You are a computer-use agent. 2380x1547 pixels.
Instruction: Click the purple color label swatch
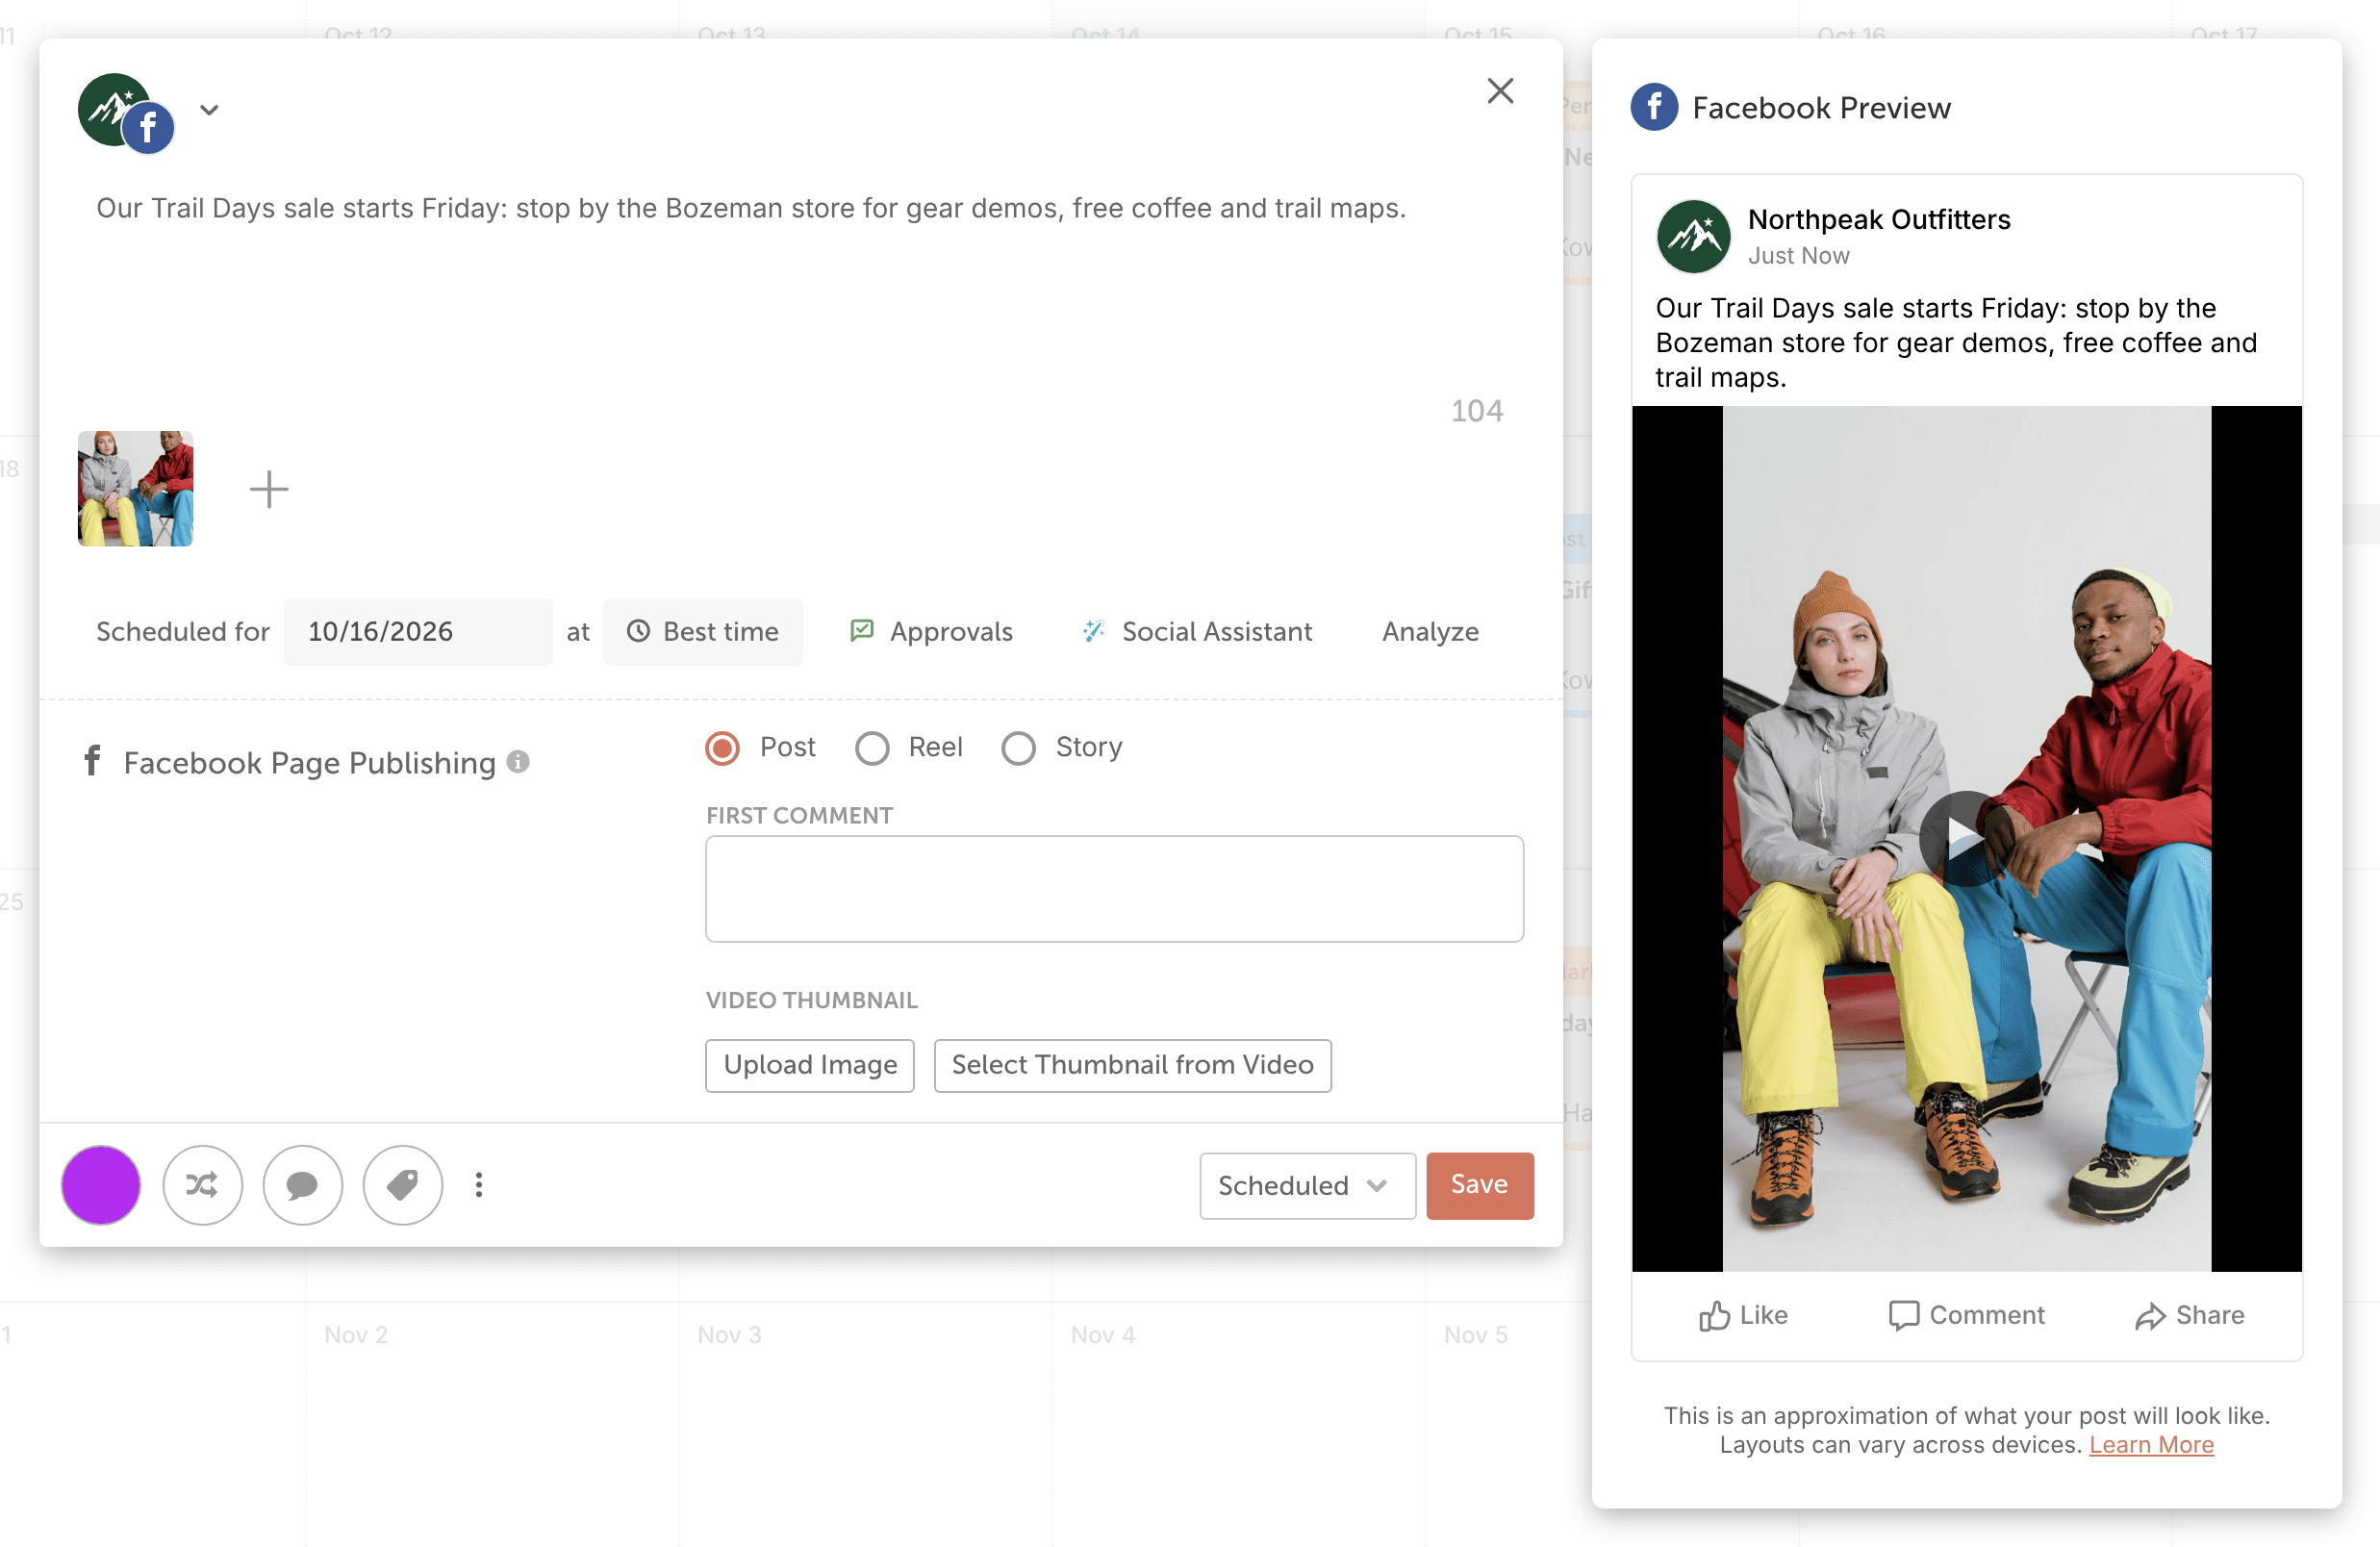(x=101, y=1185)
